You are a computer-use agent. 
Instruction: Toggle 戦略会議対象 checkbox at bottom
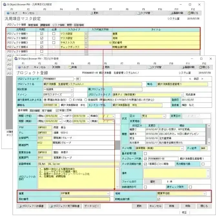point(159,199)
